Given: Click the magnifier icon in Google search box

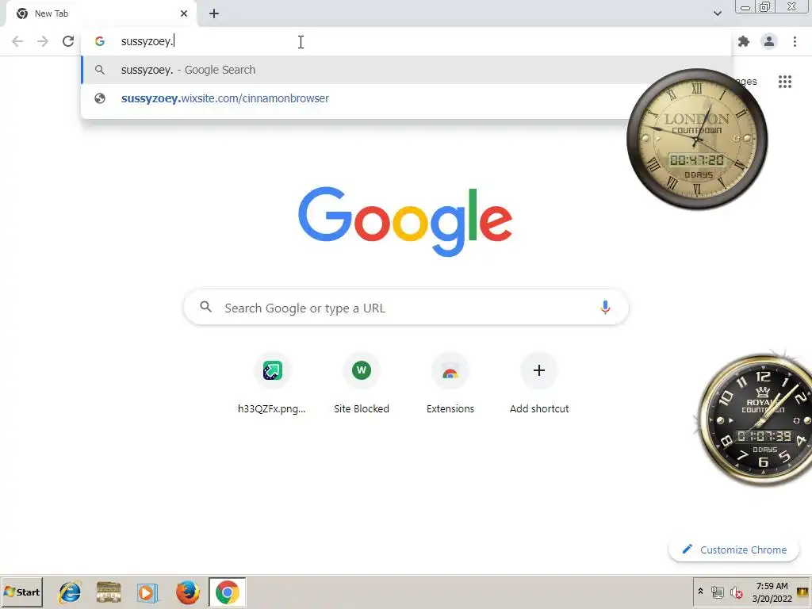Looking at the screenshot, I should [205, 307].
